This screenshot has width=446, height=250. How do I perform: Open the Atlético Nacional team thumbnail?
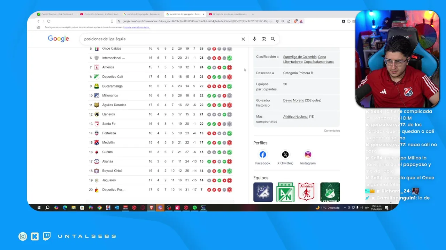pyautogui.click(x=285, y=192)
